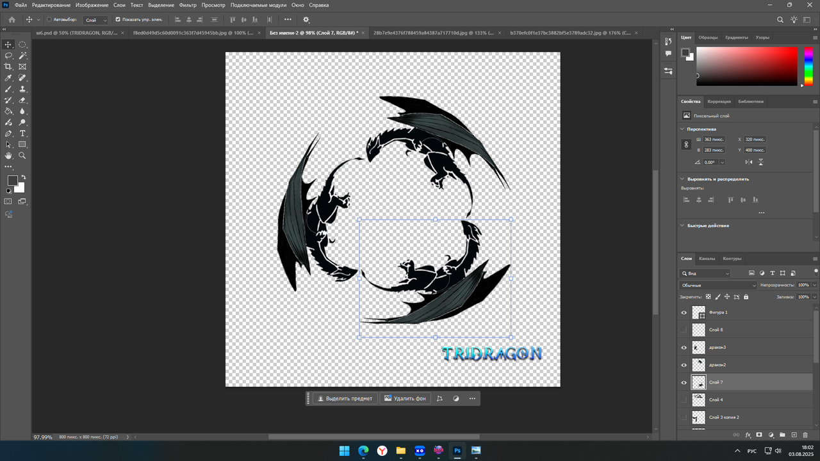
Task: Open the Обычные blend mode dropdown
Action: click(718, 285)
